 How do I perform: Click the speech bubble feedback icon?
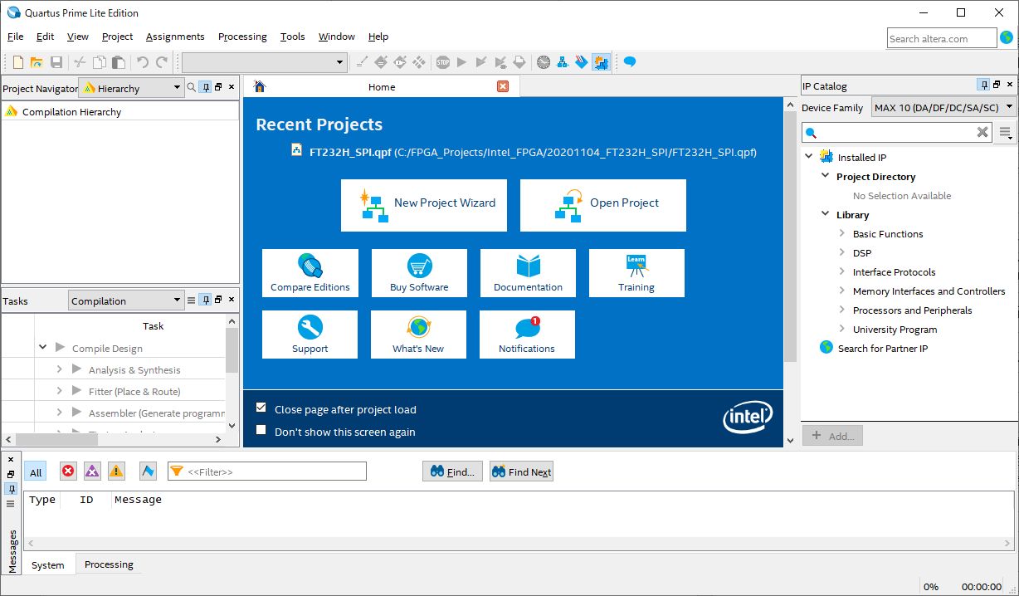click(630, 62)
